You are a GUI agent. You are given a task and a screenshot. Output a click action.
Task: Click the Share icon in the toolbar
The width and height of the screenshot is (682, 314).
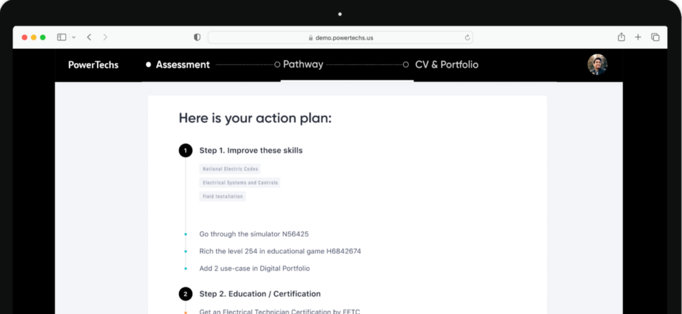coord(621,37)
